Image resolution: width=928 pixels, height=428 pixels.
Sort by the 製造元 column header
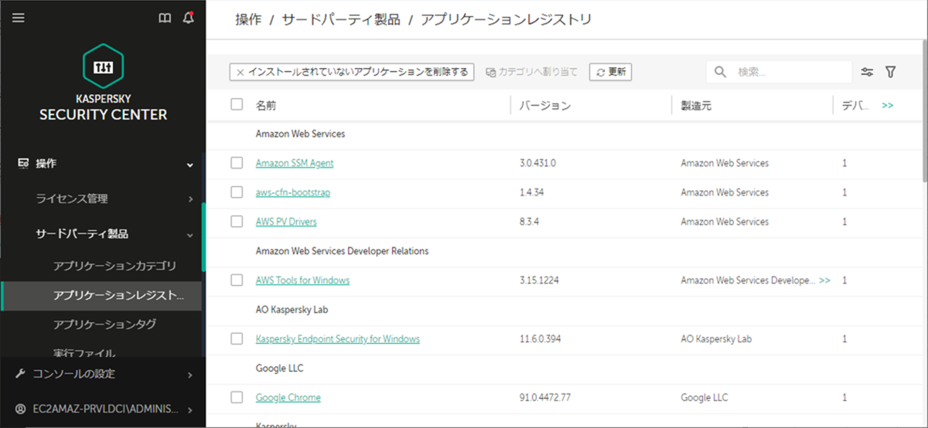(696, 105)
